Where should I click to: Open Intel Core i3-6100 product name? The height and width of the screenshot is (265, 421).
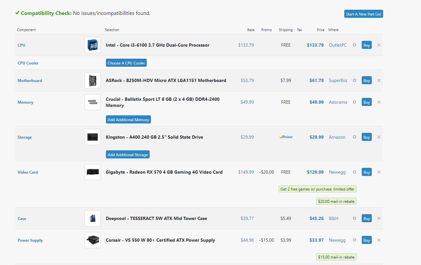157,45
